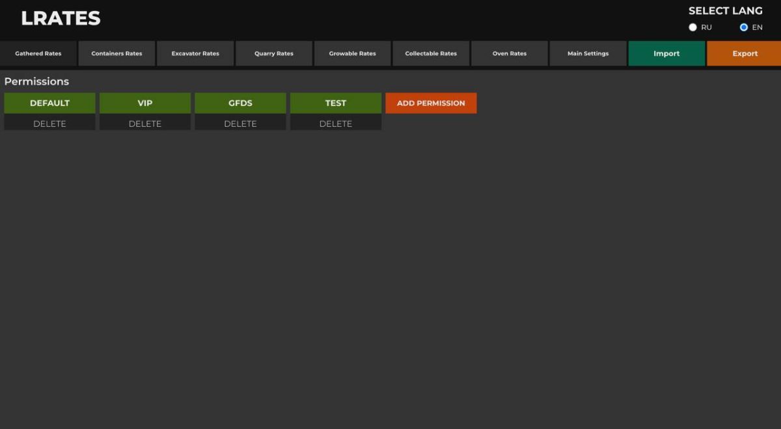Click the green Import button
781x429 pixels.
(x=666, y=53)
